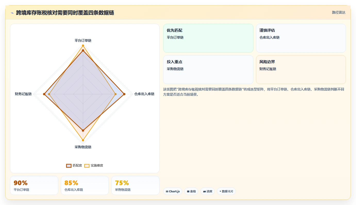Screen dimensions: 356x205
Task: Click the icon in the 数据卡片 tag
Action: click(x=220, y=191)
